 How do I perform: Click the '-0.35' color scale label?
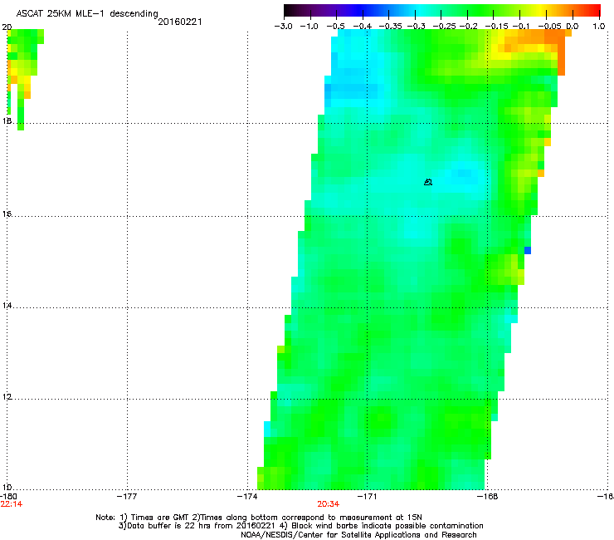[x=391, y=27]
